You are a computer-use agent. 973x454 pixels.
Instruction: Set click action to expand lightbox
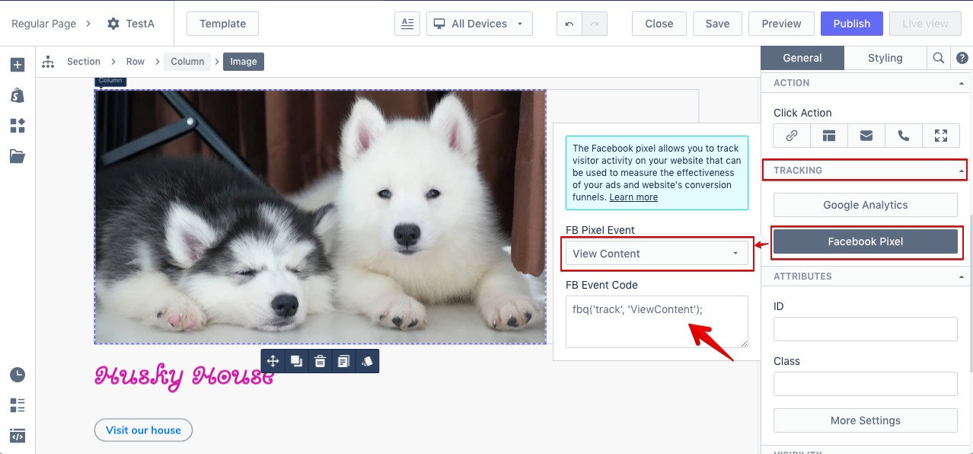pyautogui.click(x=941, y=136)
